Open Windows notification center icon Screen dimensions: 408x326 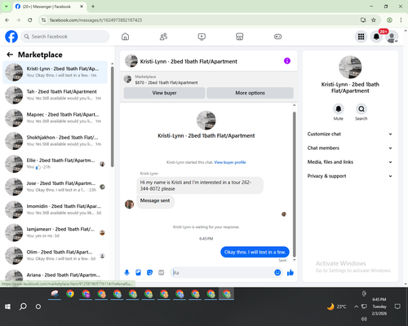397,306
